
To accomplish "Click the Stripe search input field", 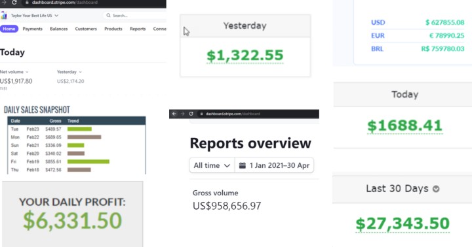I will coord(134,15).
